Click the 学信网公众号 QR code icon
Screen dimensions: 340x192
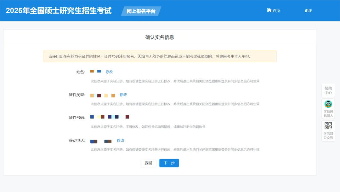tap(328, 126)
